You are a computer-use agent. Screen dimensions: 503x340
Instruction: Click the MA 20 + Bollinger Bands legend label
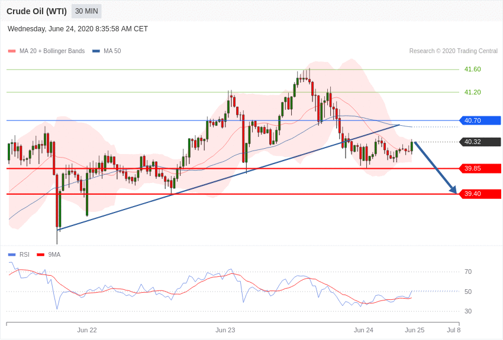(52, 51)
